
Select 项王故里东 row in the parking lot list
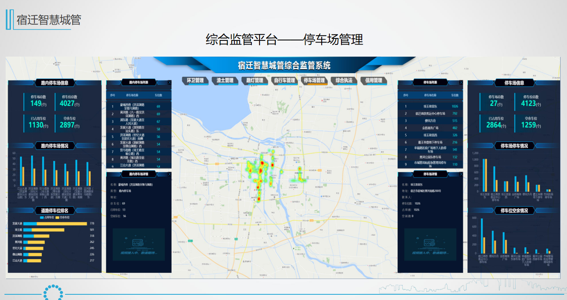431,106
